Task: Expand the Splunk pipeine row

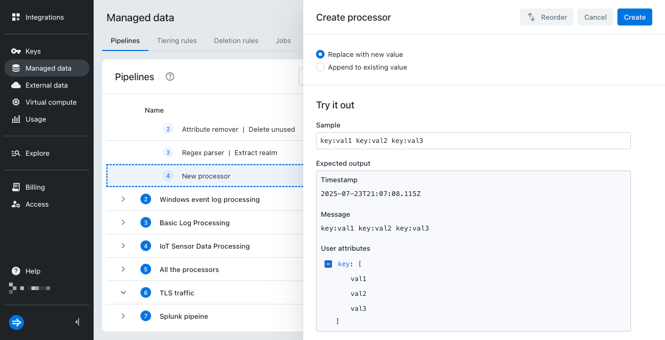Action: coord(123,316)
